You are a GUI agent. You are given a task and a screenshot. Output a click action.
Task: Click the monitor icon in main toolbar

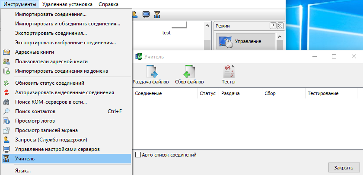[146, 15]
